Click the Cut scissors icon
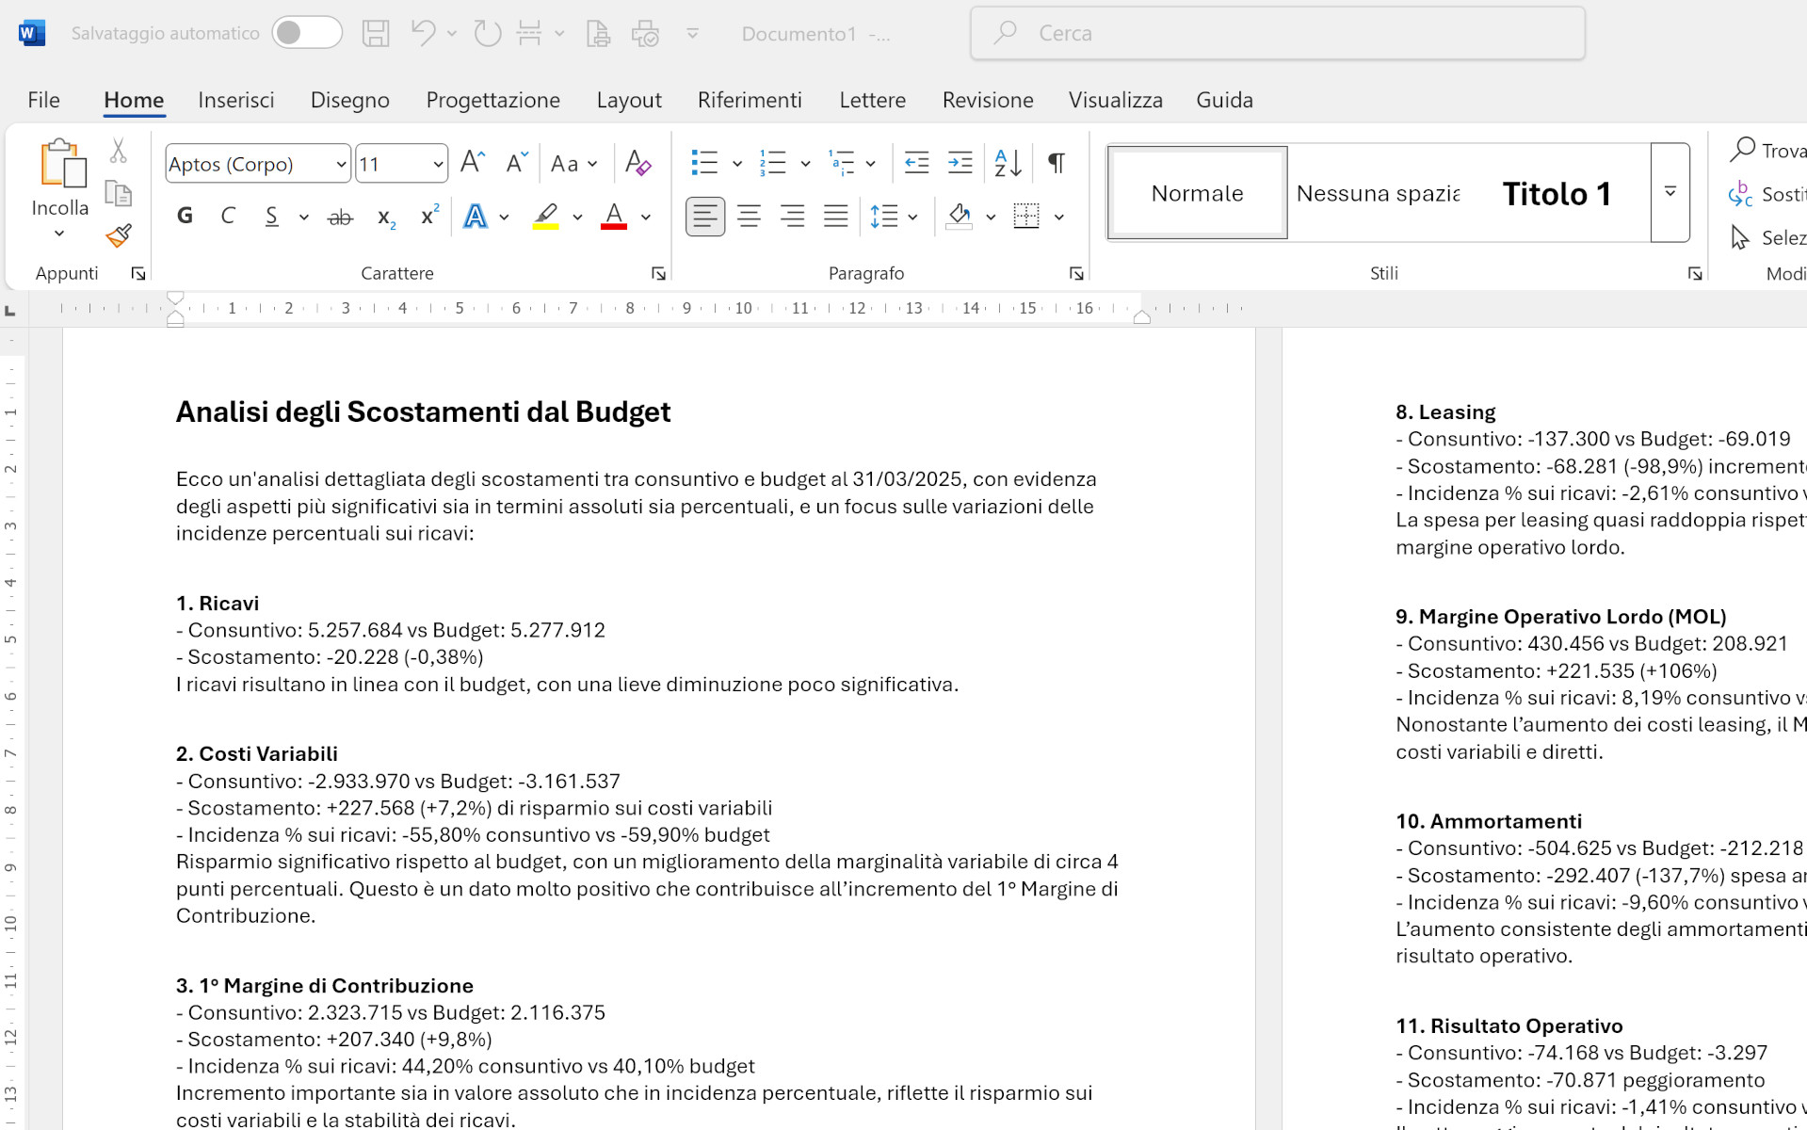 (x=119, y=151)
